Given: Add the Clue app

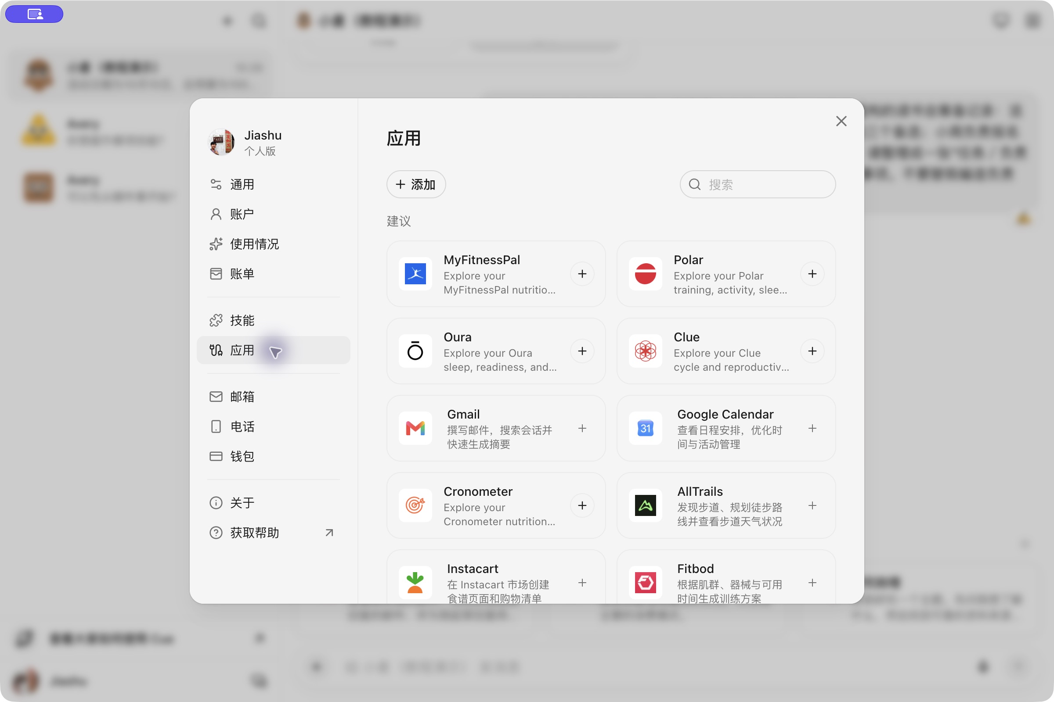Looking at the screenshot, I should click(812, 351).
